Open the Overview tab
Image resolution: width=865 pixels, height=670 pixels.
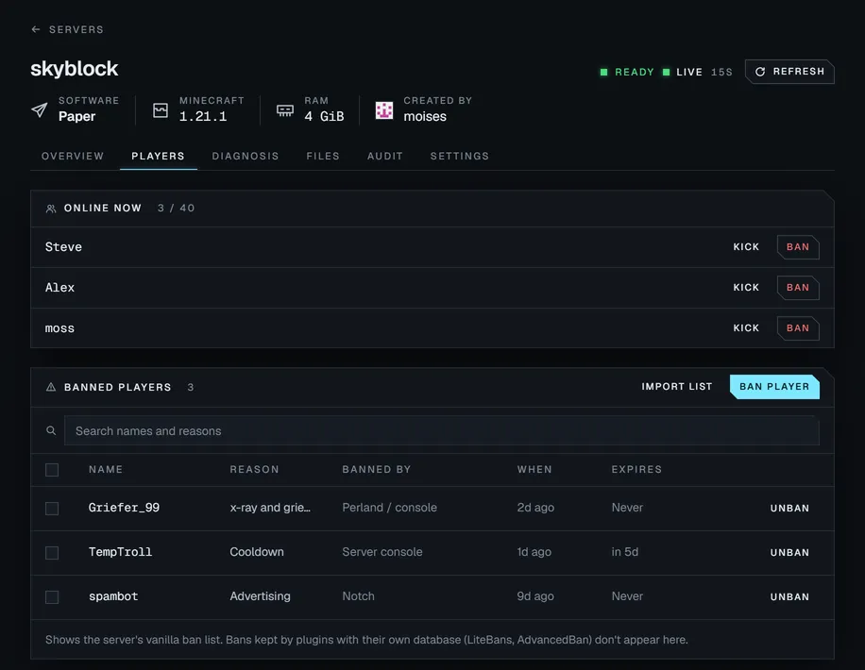(x=73, y=156)
